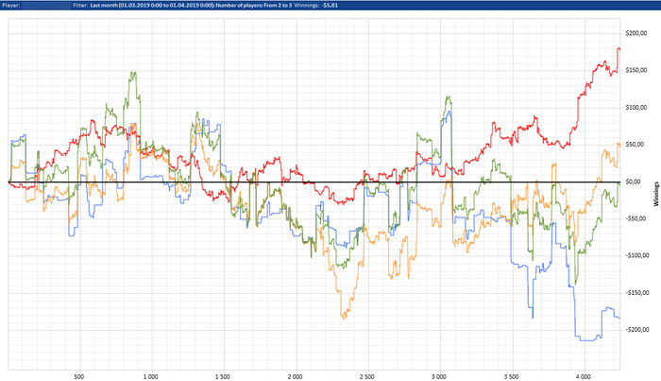Click the '500' x-axis tick label

[78, 377]
